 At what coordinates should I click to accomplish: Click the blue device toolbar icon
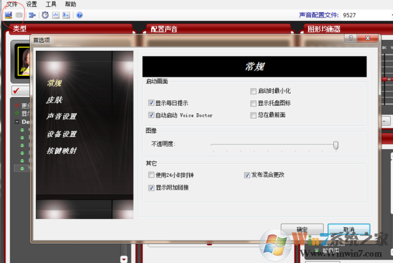[32, 16]
